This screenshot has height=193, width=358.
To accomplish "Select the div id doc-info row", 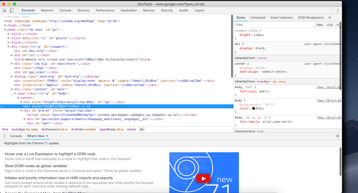I will pyautogui.click(x=35, y=51).
